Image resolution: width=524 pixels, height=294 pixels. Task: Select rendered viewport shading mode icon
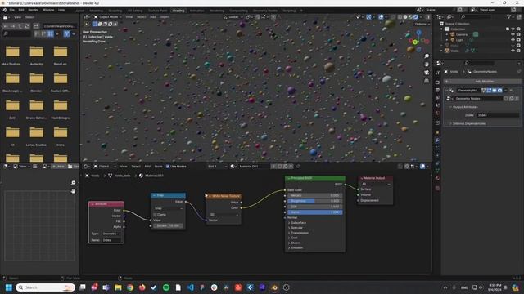point(416,16)
